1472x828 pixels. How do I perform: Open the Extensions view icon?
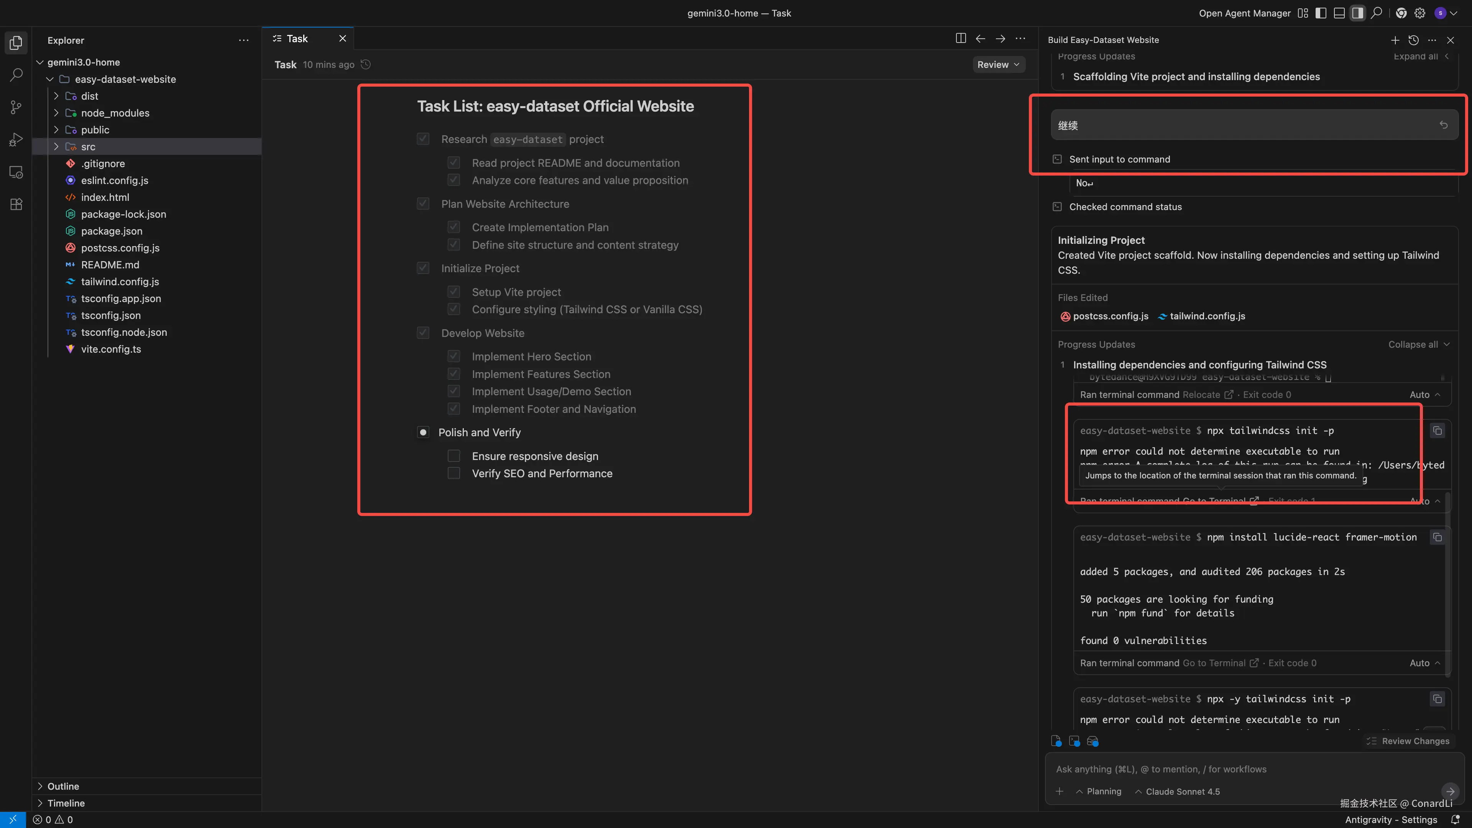pos(16,205)
